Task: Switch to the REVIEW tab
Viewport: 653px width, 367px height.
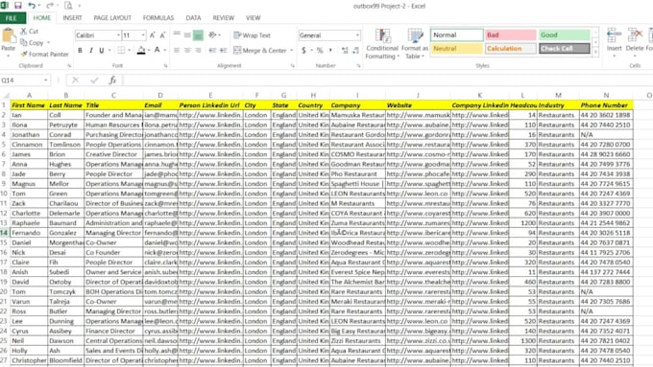Action: (223, 18)
